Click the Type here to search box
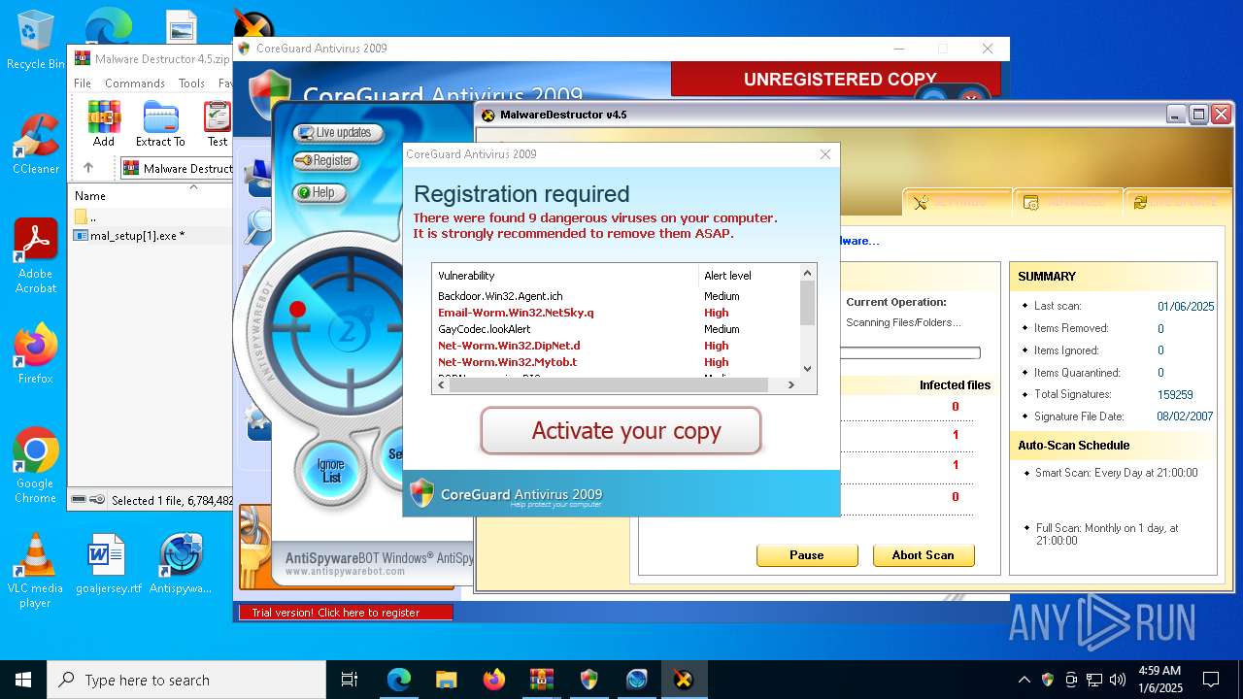This screenshot has height=699, width=1243. point(186,680)
